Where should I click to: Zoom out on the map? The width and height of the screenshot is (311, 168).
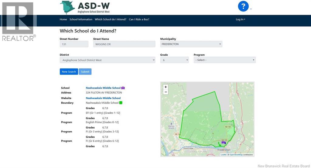click(x=166, y=92)
